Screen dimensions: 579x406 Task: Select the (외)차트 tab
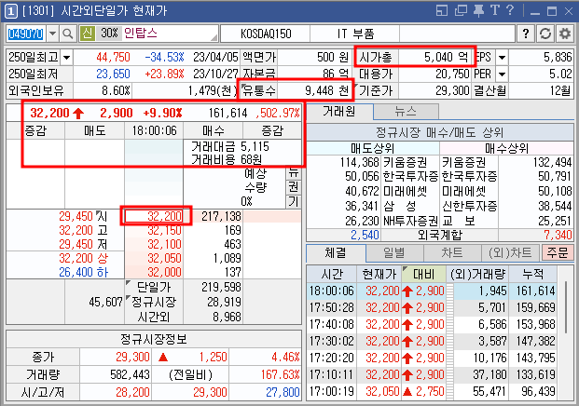(510, 253)
